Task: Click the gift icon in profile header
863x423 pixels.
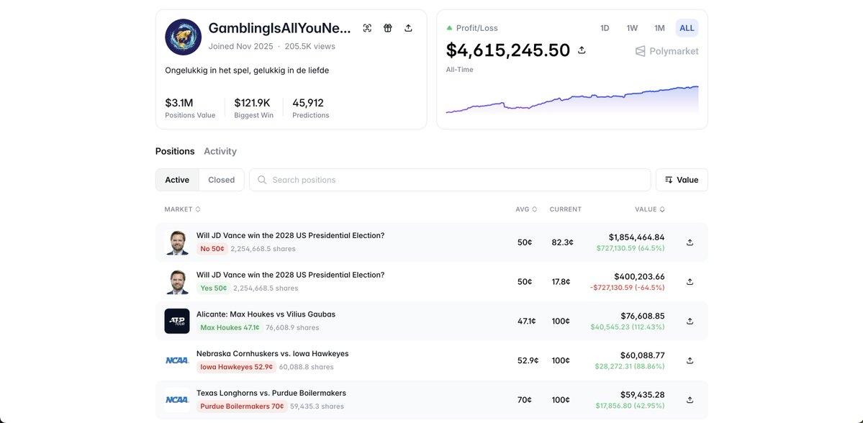Action: (x=388, y=28)
